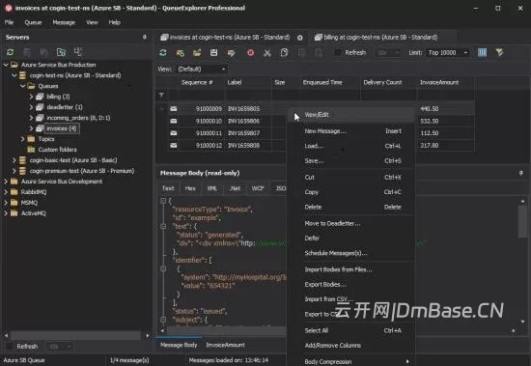Select the Hex body view tab
Image resolution: width=531 pixels, height=366 pixels.
click(190, 188)
